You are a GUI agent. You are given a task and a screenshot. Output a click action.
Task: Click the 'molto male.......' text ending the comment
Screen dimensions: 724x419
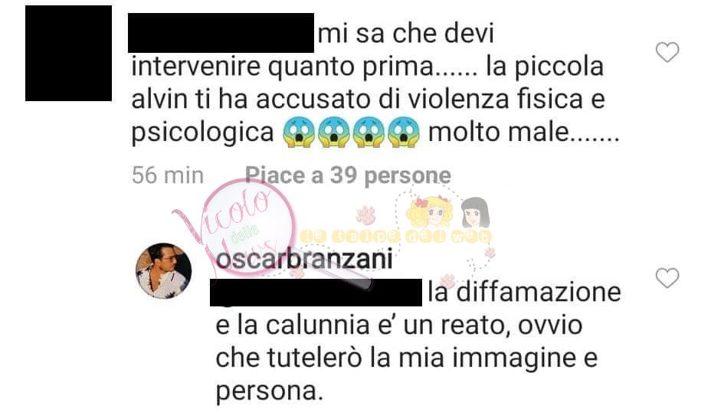click(523, 133)
